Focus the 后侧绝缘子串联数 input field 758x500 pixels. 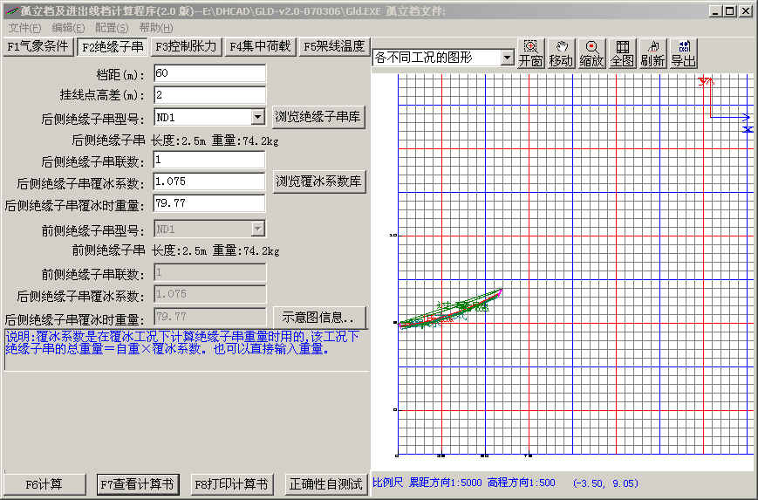tap(209, 160)
